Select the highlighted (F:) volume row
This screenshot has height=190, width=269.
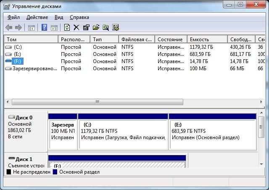[134, 61]
